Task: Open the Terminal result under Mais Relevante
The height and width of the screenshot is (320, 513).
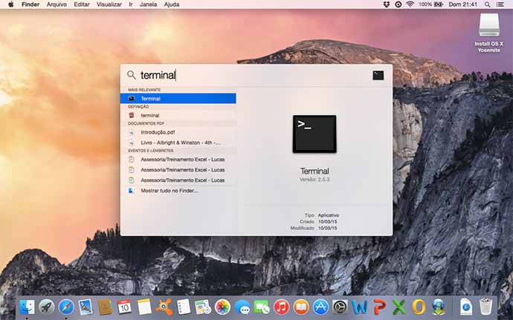Action: click(x=178, y=98)
